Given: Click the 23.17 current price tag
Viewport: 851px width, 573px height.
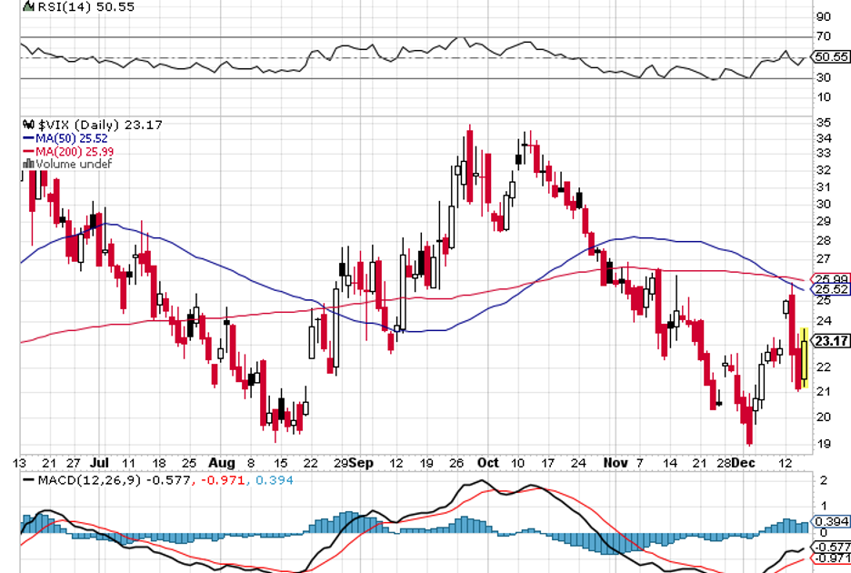Looking at the screenshot, I should [x=831, y=342].
